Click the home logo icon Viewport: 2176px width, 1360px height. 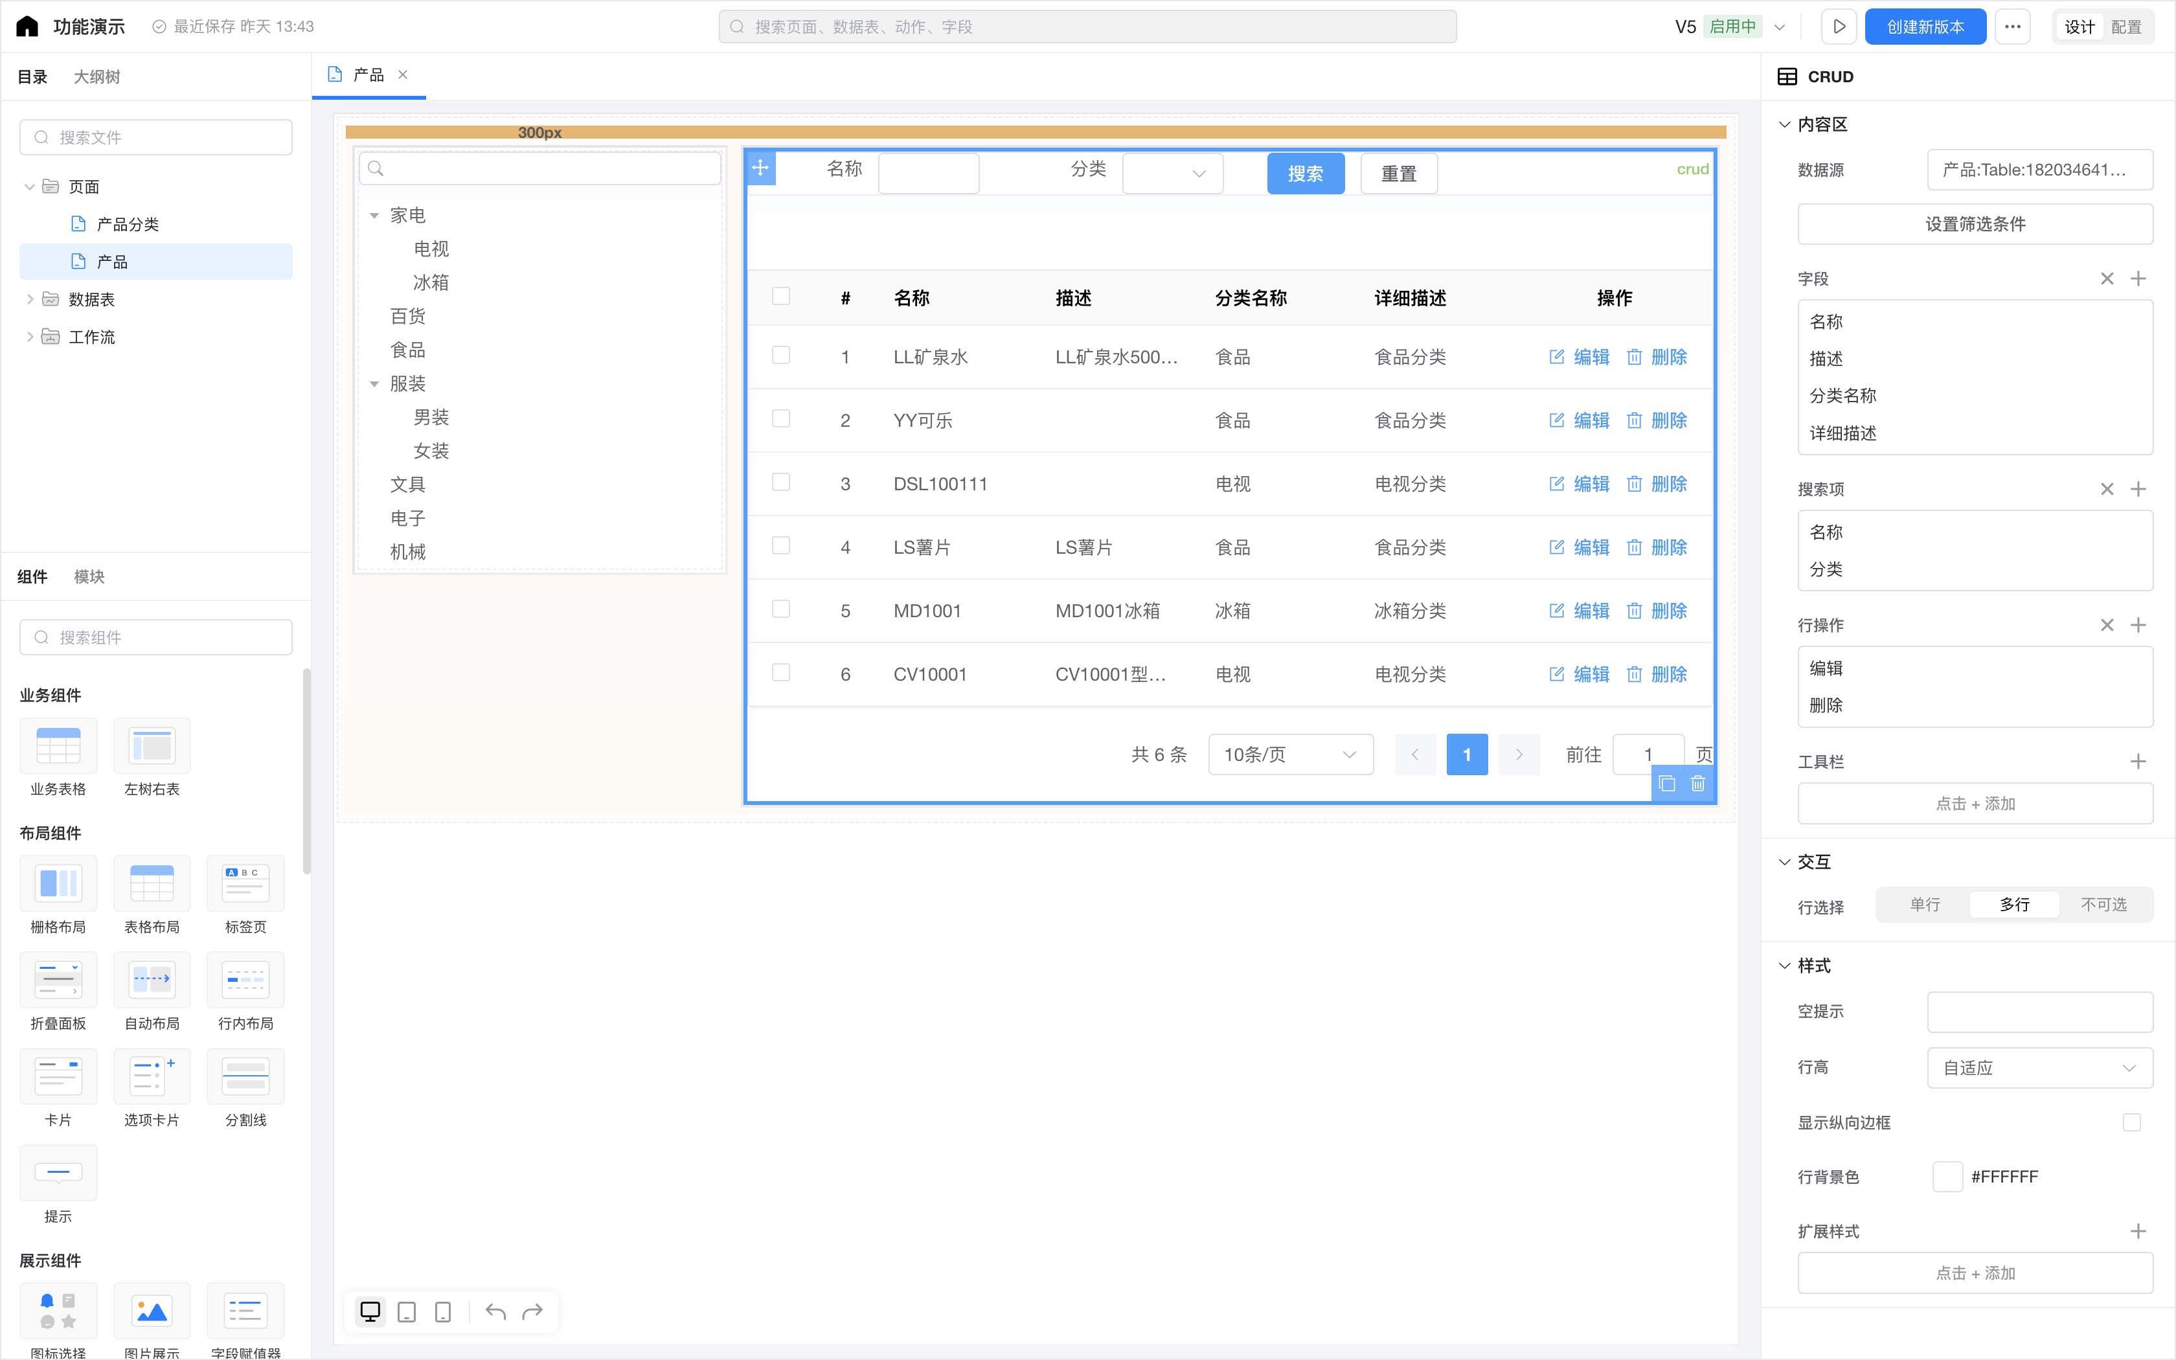[27, 26]
